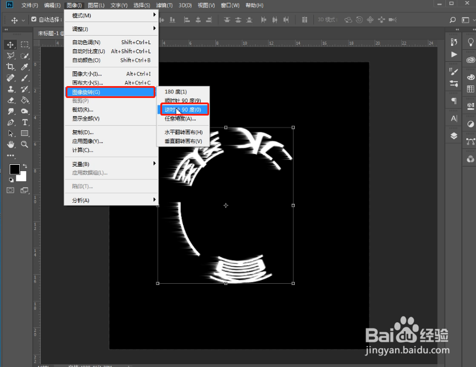Click the transform box center point
Viewport: 476px width, 367px height.
[226, 206]
